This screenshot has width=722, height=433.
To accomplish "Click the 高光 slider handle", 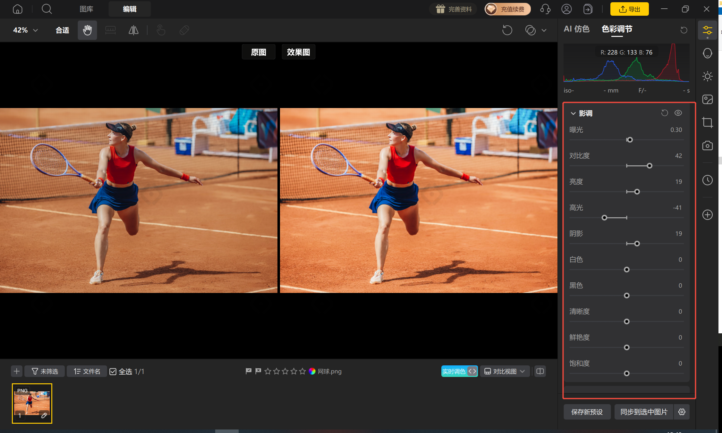I will [604, 218].
